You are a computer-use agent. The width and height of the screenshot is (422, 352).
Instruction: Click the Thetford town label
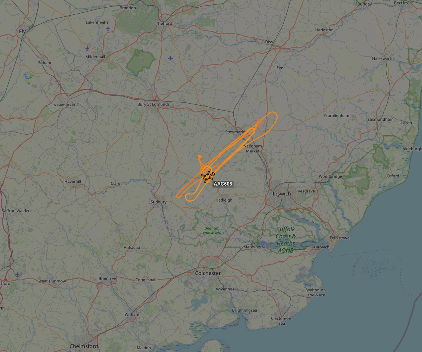pos(164,24)
